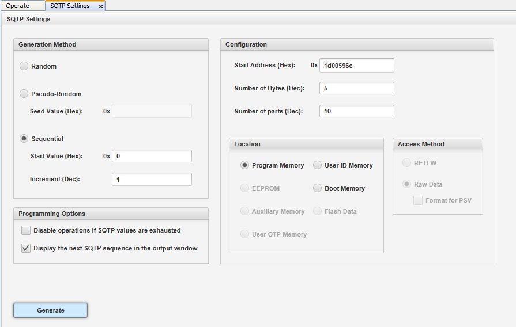This screenshot has height=327, width=516.
Task: Choose Pseudo-Random generation method
Action: point(24,94)
